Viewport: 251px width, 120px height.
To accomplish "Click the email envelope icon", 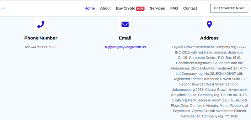I will pyautogui.click(x=125, y=24).
